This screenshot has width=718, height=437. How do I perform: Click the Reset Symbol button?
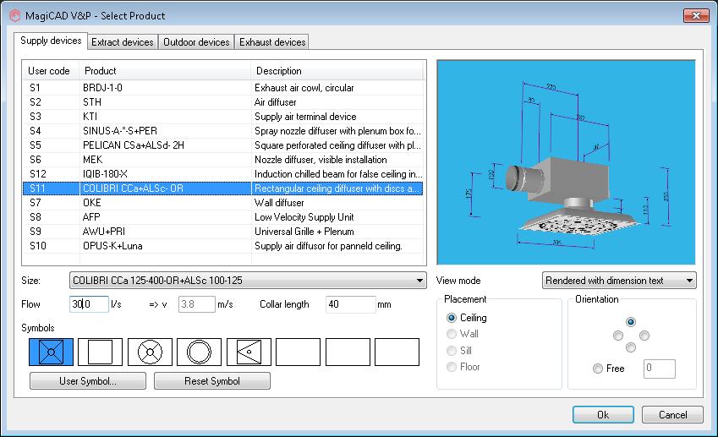212,380
